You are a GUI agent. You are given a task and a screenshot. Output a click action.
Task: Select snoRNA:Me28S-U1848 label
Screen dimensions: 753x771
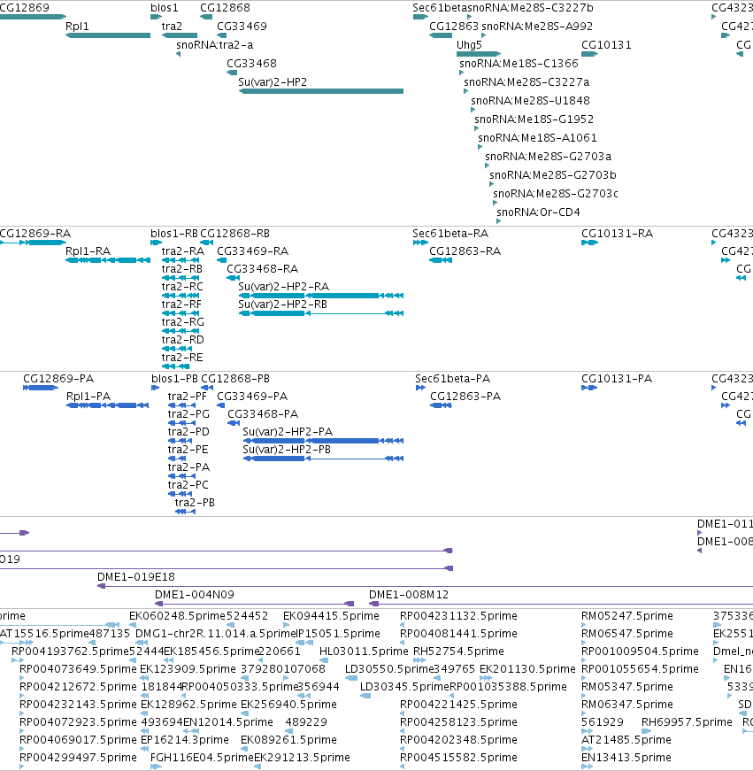pos(530,101)
